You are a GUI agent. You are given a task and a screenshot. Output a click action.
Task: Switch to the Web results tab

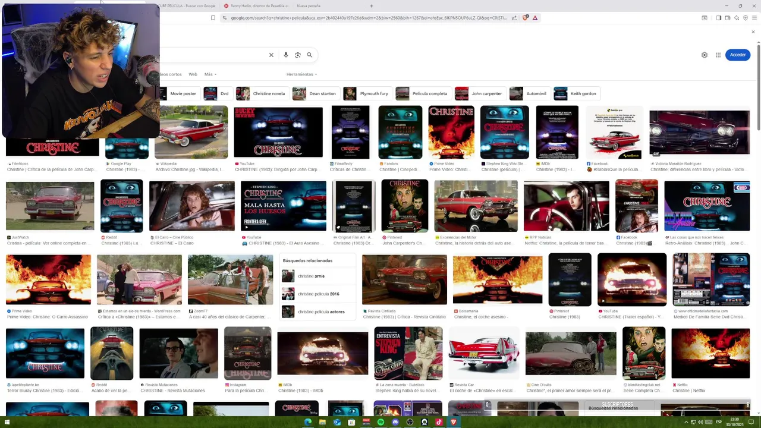[x=193, y=74]
